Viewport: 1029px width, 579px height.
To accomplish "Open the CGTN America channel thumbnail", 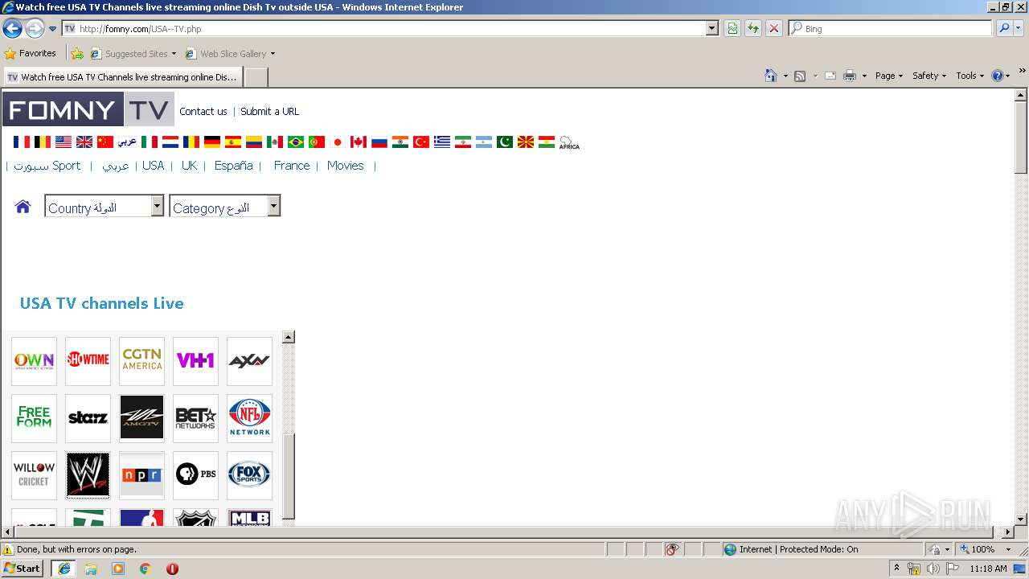I will (141, 361).
